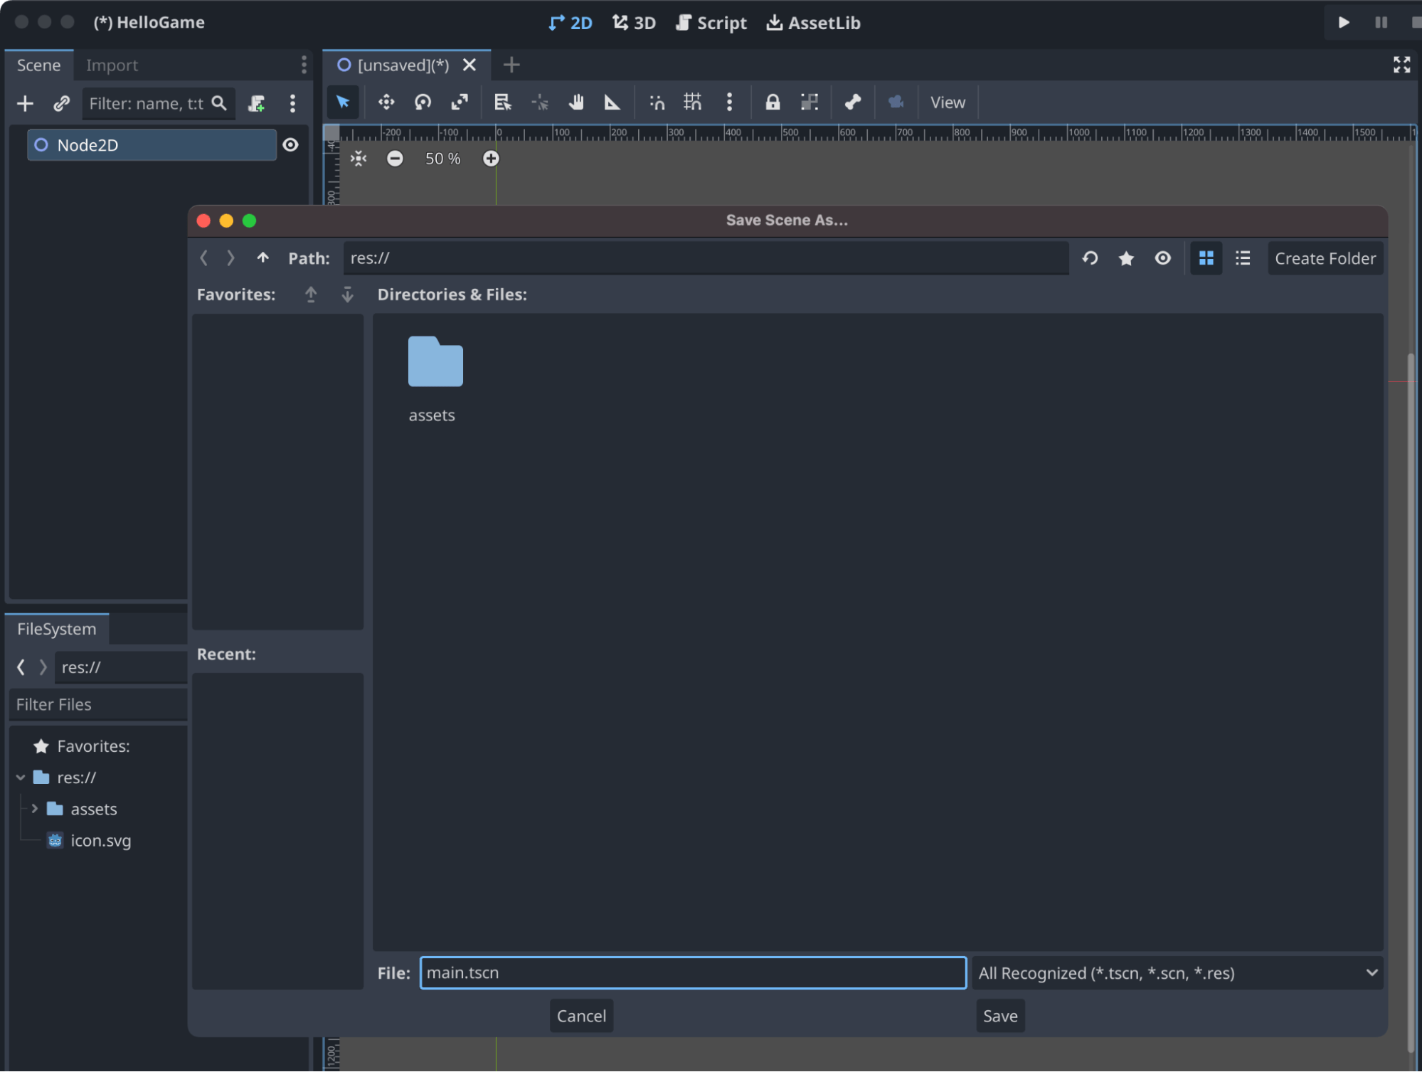1422x1072 pixels.
Task: Zoom in on the 2D viewport
Action: pos(491,158)
